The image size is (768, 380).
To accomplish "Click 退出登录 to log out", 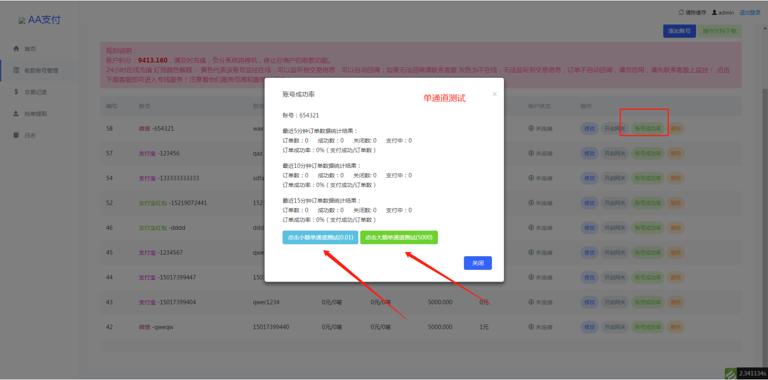I will pyautogui.click(x=749, y=12).
